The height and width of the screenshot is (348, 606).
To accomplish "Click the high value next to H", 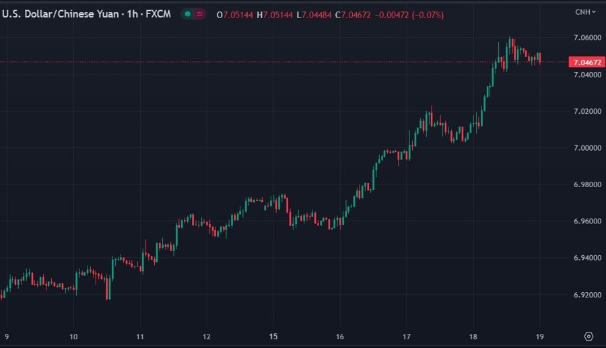I will point(278,15).
